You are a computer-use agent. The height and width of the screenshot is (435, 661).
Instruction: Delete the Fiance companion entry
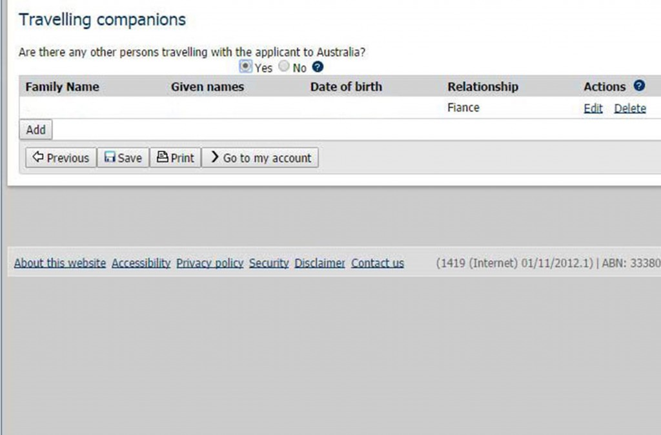coord(630,108)
